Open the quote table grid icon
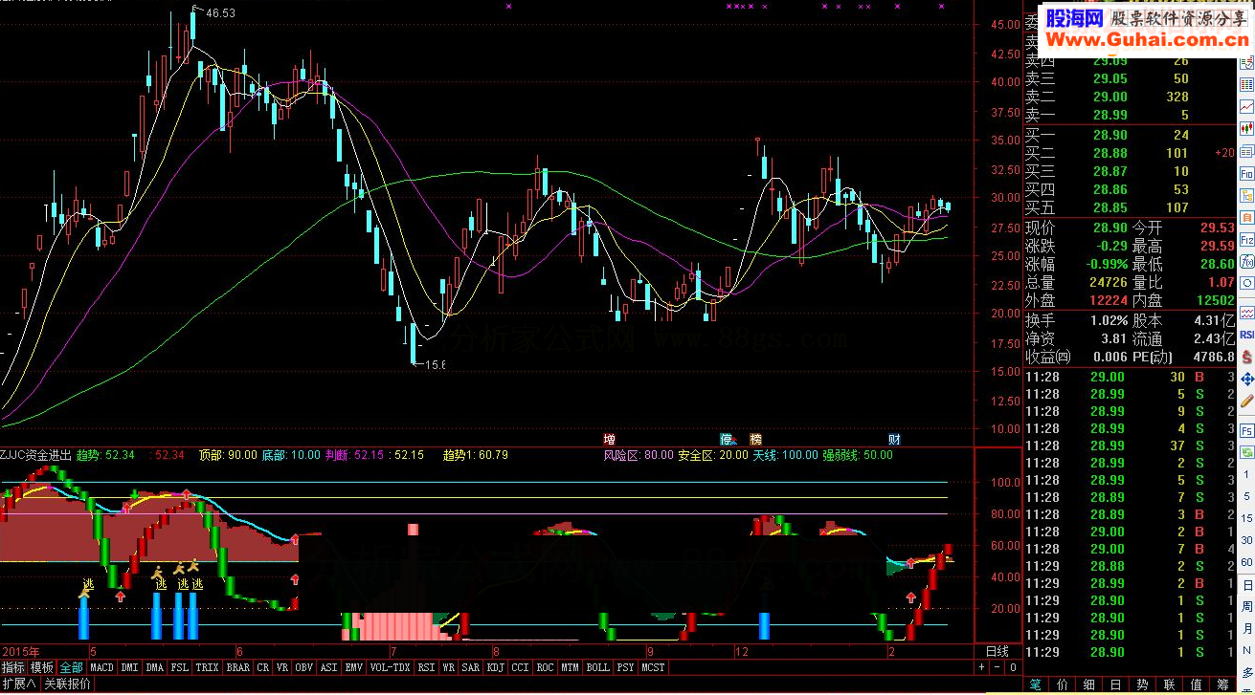Screen dimensions: 1255x695 (x=1246, y=86)
